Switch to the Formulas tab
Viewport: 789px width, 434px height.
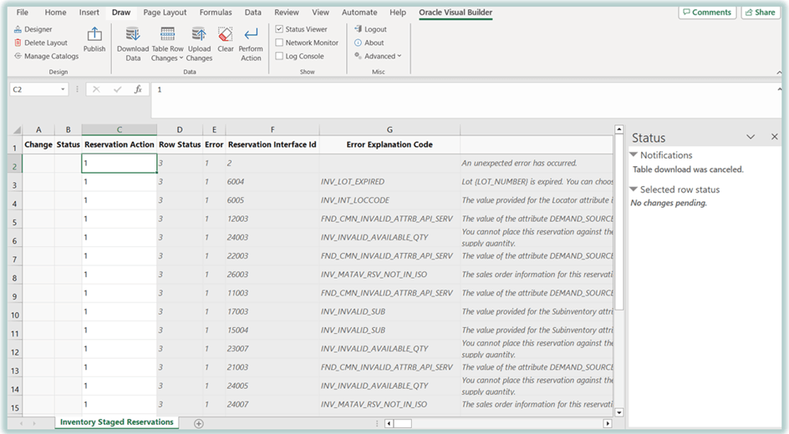point(216,12)
